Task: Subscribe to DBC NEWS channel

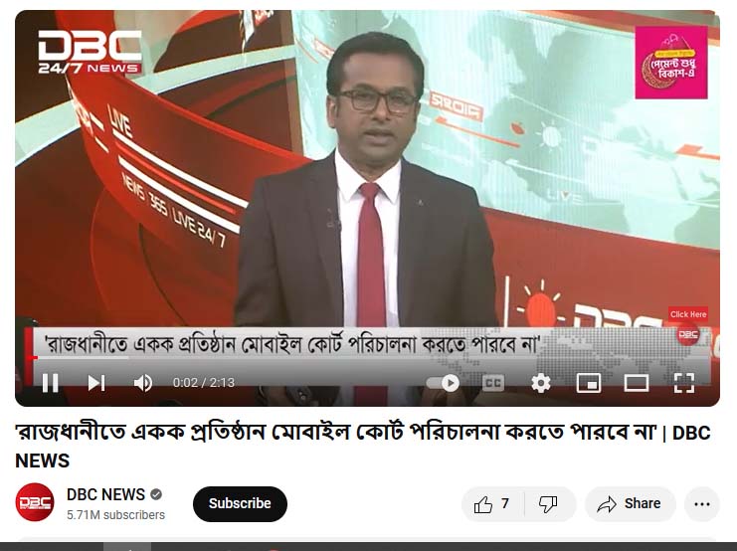Action: point(240,504)
